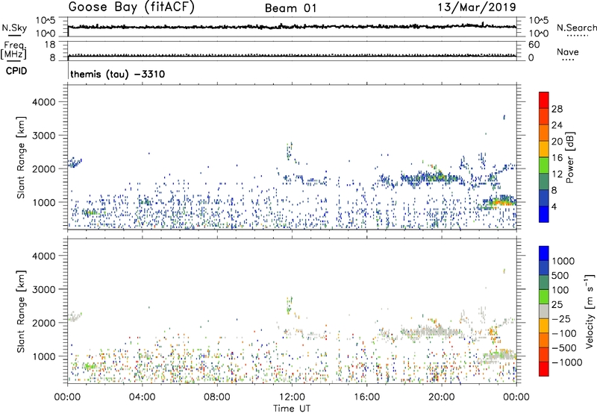597x413 pixels.
Task: Click the right '10^0' noise axis label
Action: [538, 34]
